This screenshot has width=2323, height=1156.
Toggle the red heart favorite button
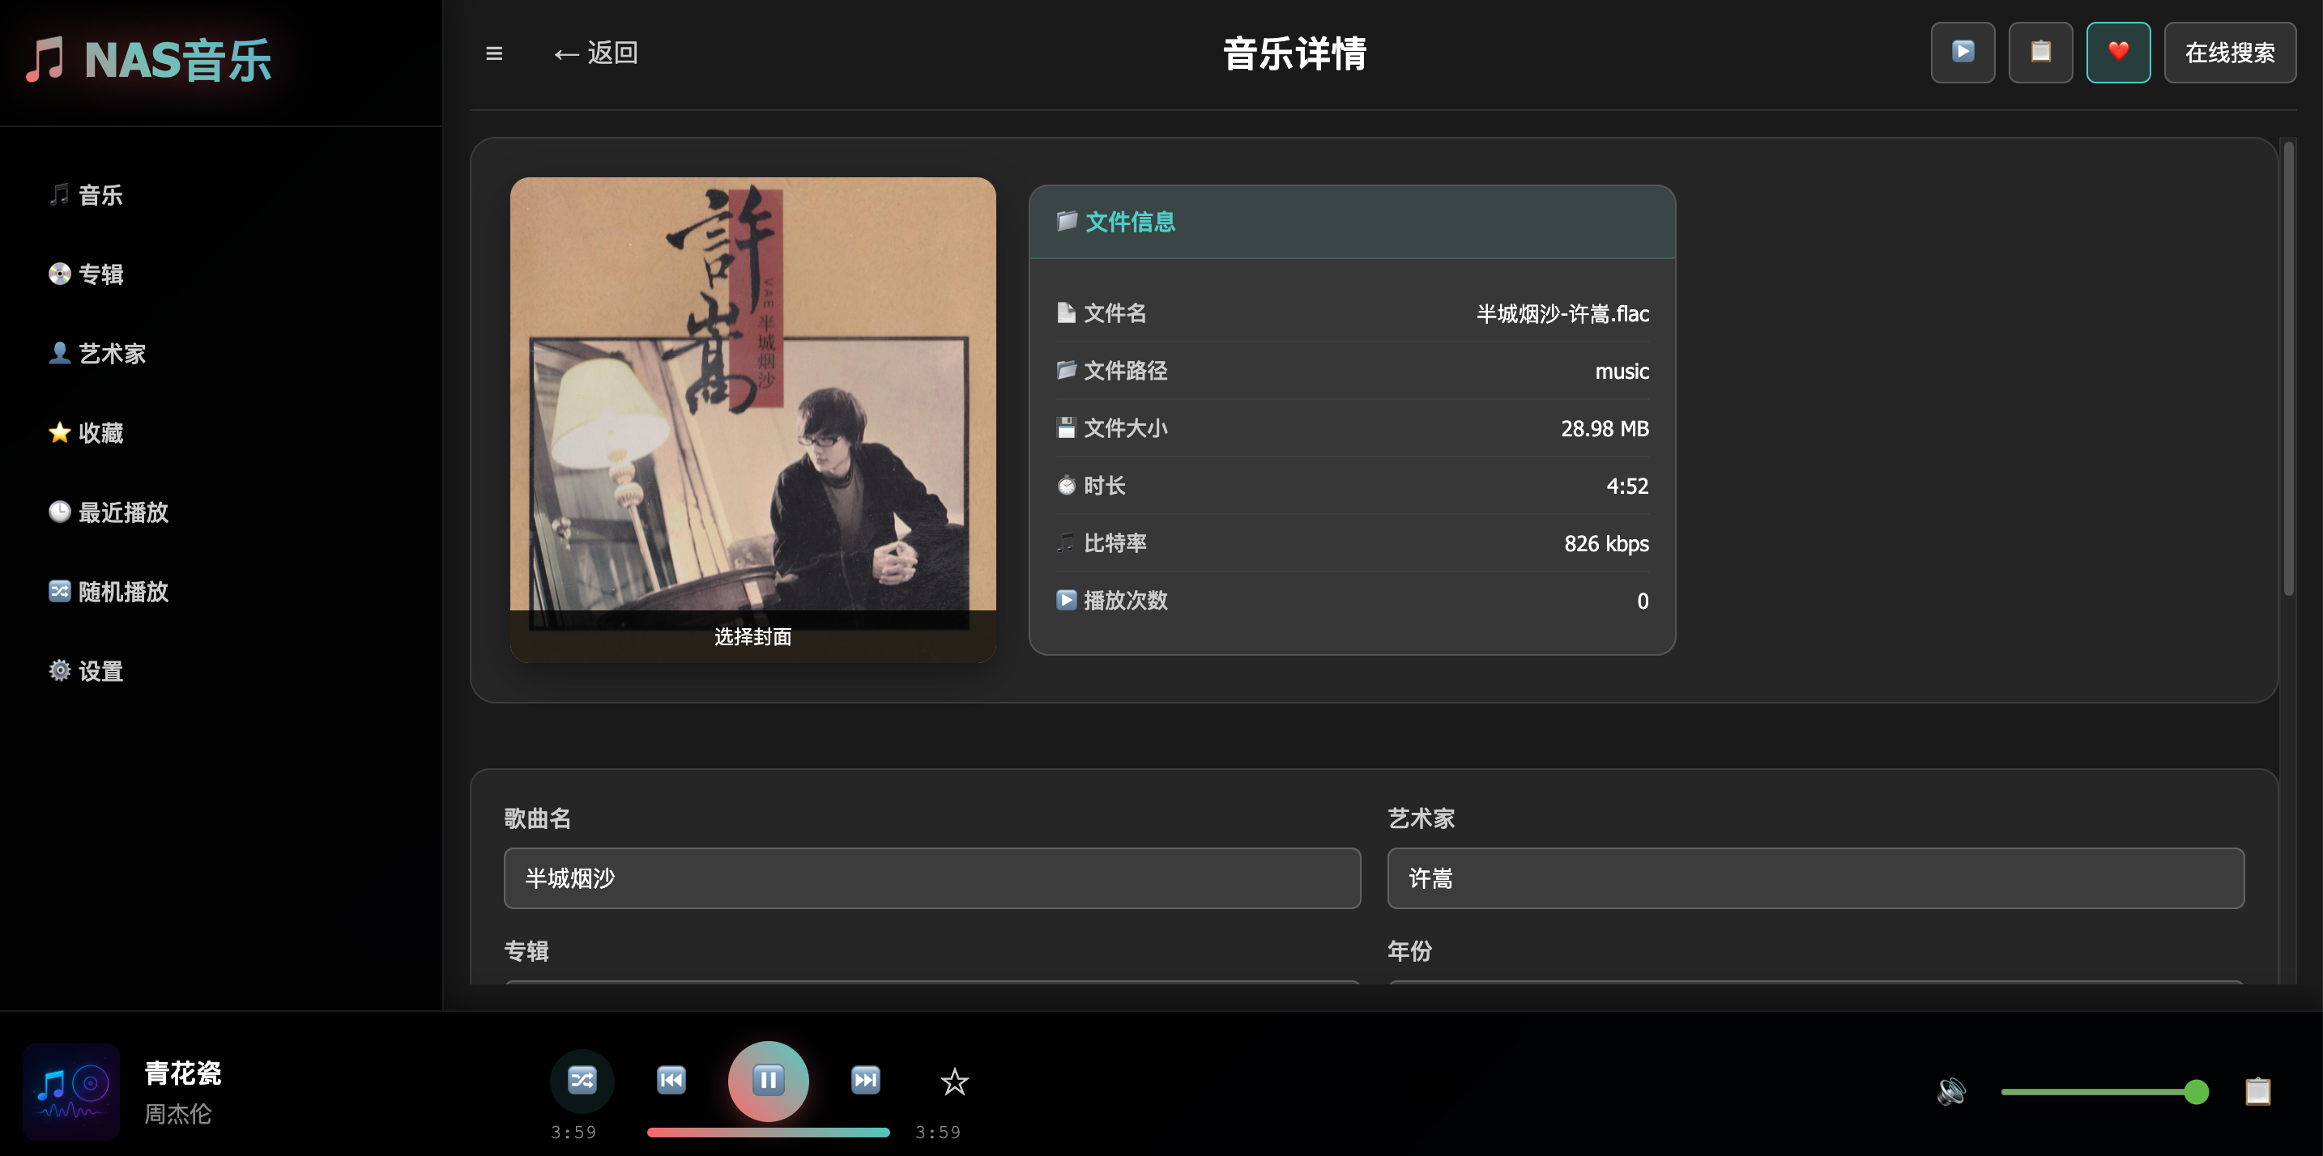(2117, 53)
